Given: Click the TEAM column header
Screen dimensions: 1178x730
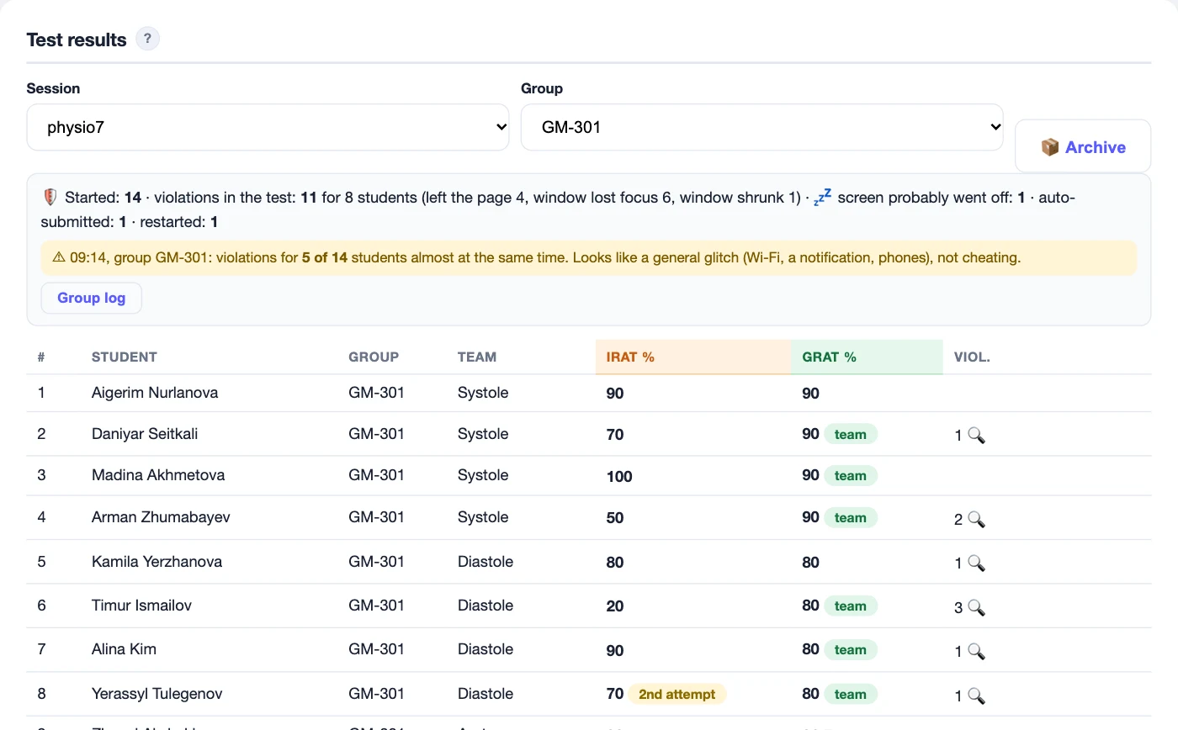Looking at the screenshot, I should point(477,357).
